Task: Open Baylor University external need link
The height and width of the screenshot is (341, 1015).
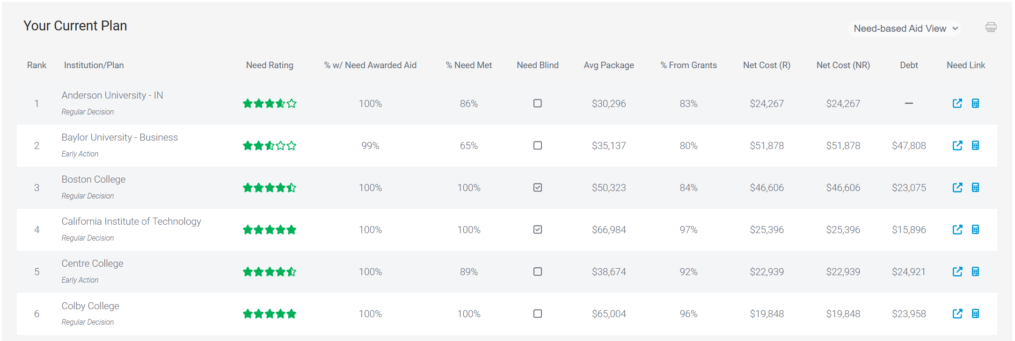Action: (x=957, y=145)
